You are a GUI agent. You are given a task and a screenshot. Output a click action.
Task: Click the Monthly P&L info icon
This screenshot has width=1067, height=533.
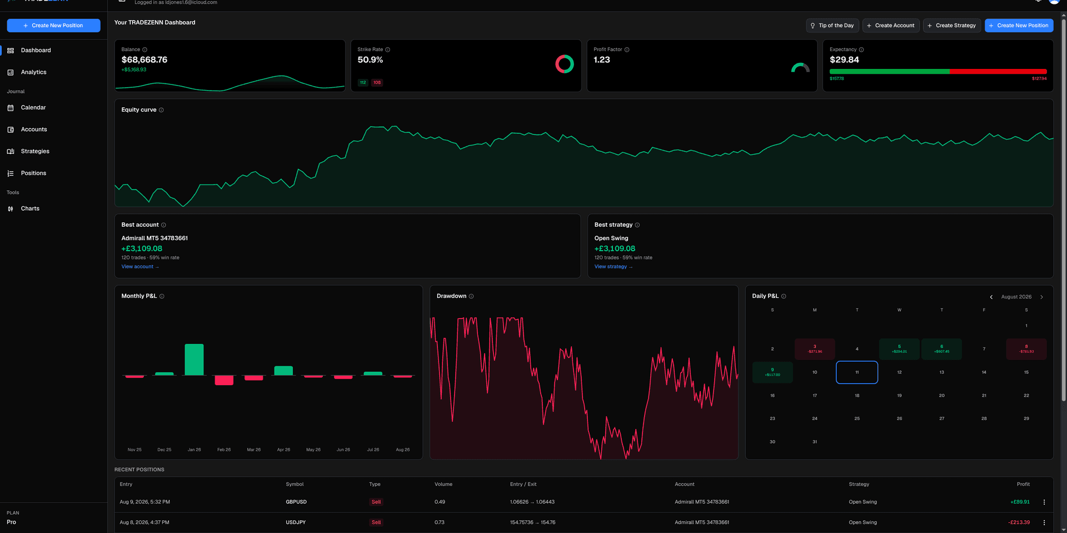click(x=162, y=296)
